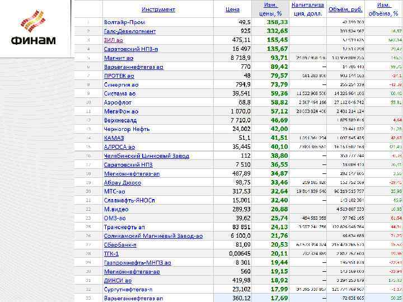Click the price 68,8 for Аэрофлот
Viewport: 403px width, 302px height.
[x=245, y=102]
